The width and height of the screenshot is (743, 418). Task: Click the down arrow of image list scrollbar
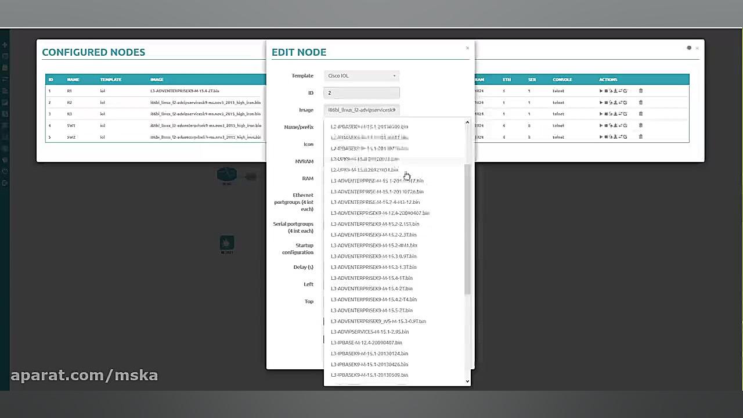[x=467, y=381]
